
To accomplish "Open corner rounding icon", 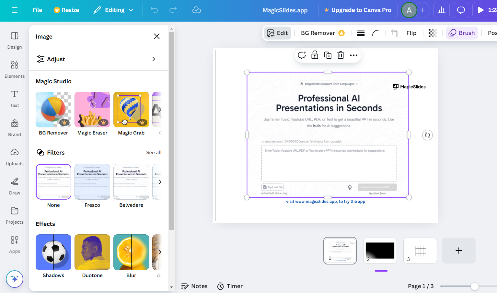I will (x=376, y=33).
